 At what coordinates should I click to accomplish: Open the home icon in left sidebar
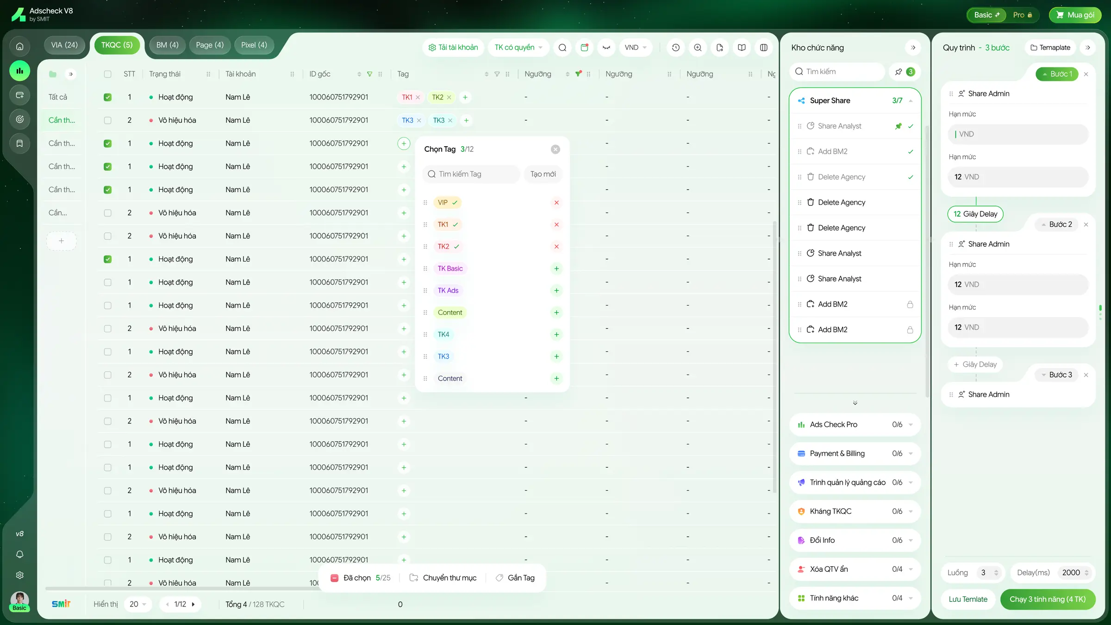point(19,46)
